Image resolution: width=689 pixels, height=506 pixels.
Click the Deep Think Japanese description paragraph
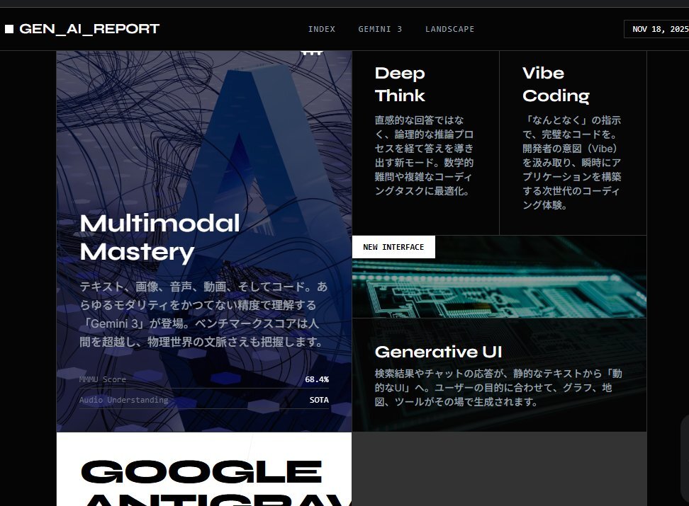click(x=424, y=156)
